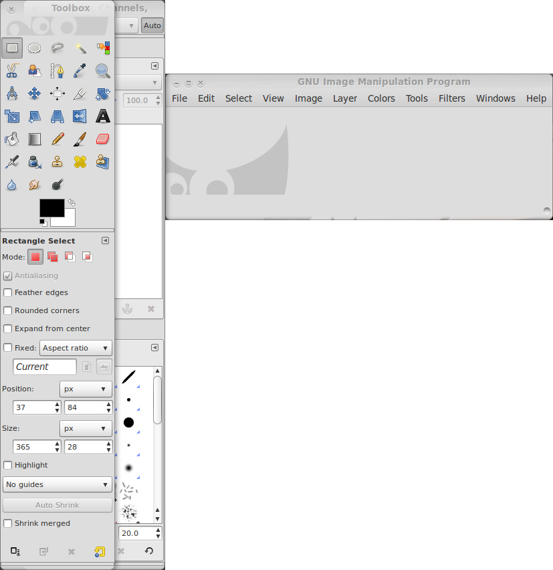
Task: Select the Ink tool
Action: 35,162
